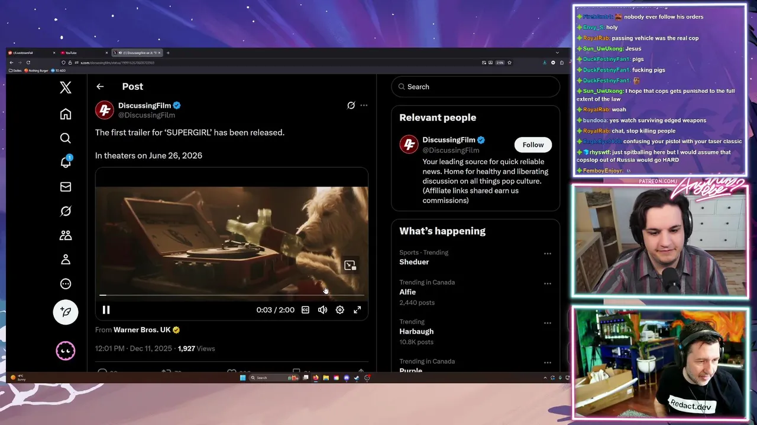Click the Search input field on X
This screenshot has width=757, height=425.
[475, 87]
